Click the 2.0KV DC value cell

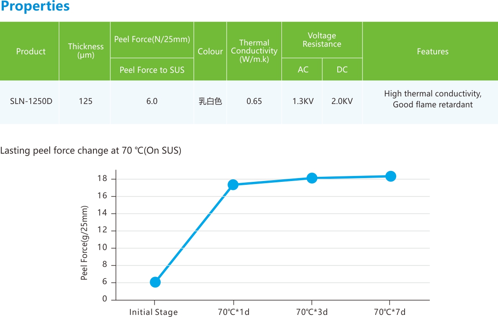(342, 101)
